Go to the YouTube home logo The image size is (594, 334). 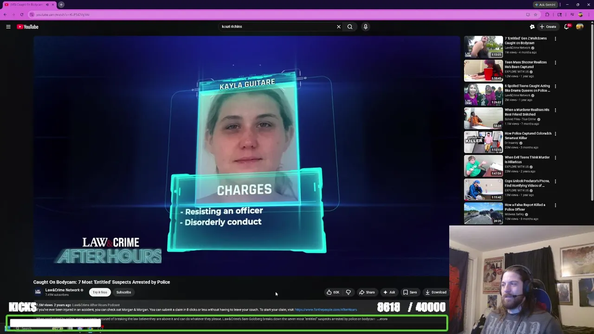pos(28,27)
